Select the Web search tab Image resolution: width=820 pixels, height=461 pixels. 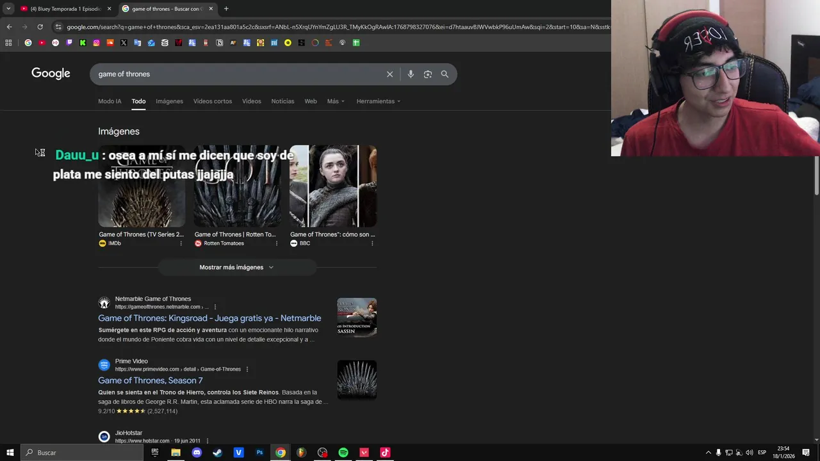click(311, 101)
